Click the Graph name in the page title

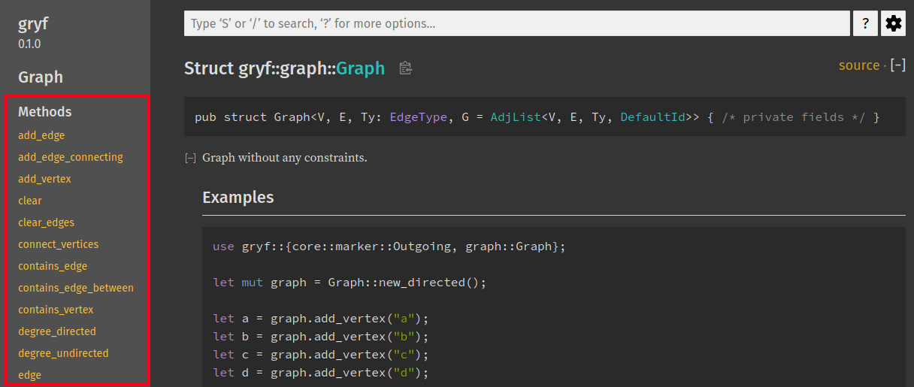pyautogui.click(x=360, y=68)
